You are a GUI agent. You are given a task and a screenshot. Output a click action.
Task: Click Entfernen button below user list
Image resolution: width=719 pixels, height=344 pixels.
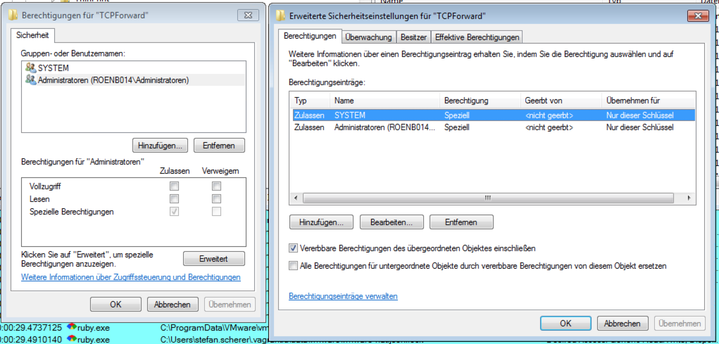[219, 146]
